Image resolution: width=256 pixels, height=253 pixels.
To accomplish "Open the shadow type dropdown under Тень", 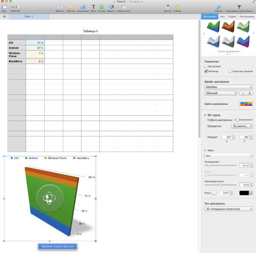I will [229, 156].
